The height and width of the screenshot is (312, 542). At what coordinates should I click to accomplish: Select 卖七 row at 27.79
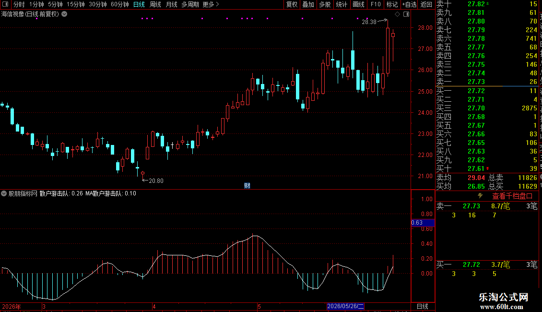pyautogui.click(x=487, y=30)
